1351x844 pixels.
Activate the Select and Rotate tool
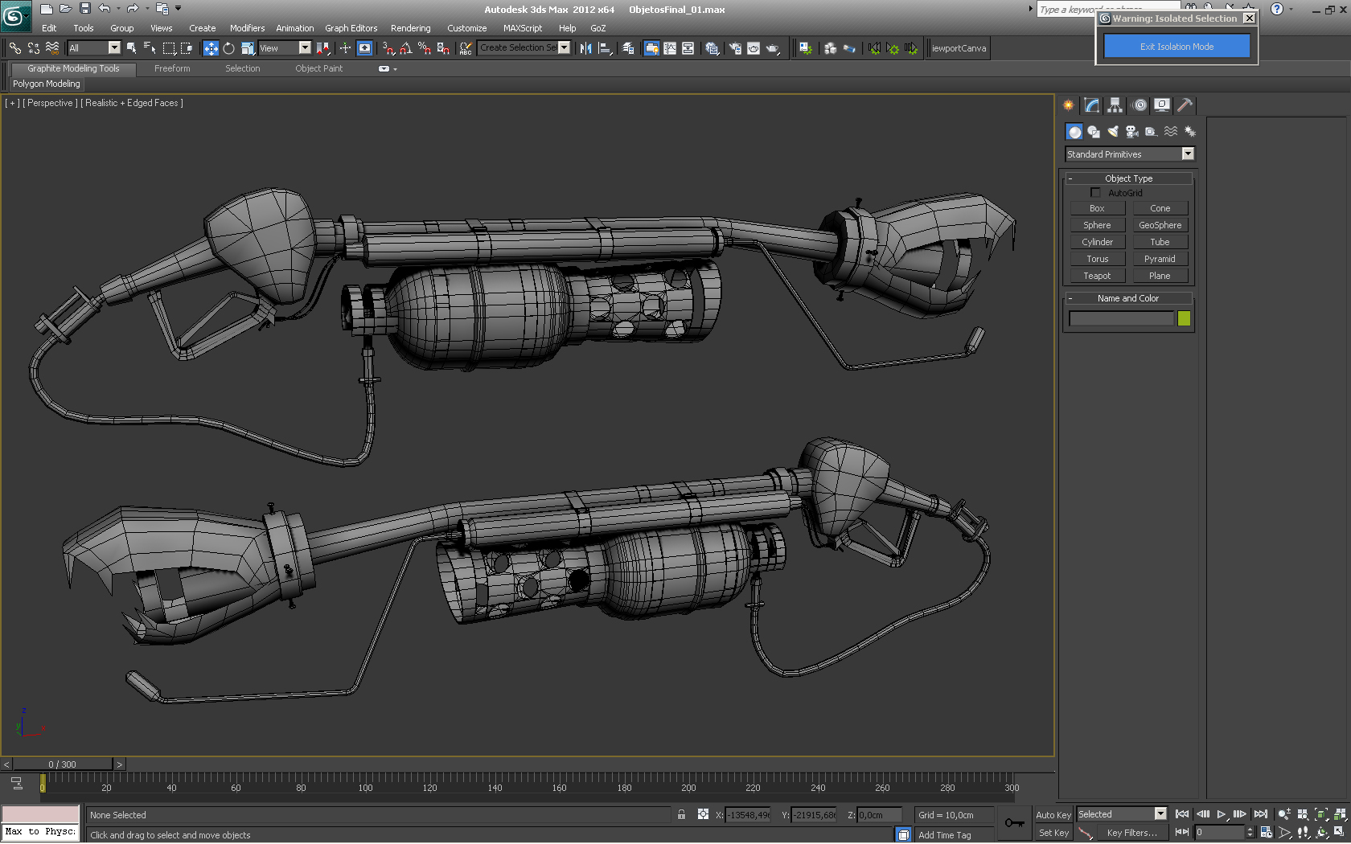point(229,48)
